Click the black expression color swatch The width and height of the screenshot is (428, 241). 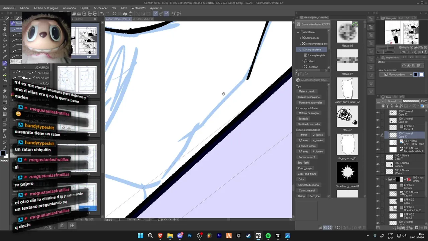[416, 75]
